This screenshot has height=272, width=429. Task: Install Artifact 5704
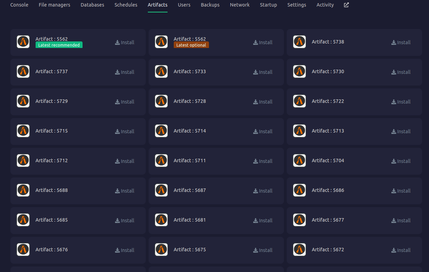(401, 161)
